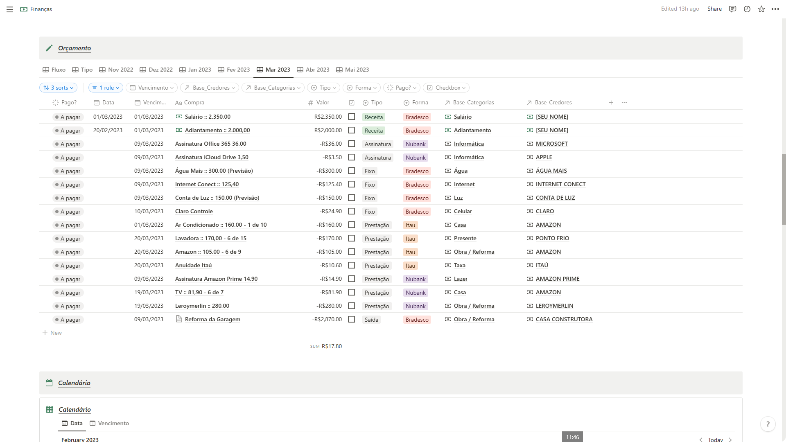The height and width of the screenshot is (442, 786).
Task: Check the Salário row checkbox
Action: click(x=352, y=117)
